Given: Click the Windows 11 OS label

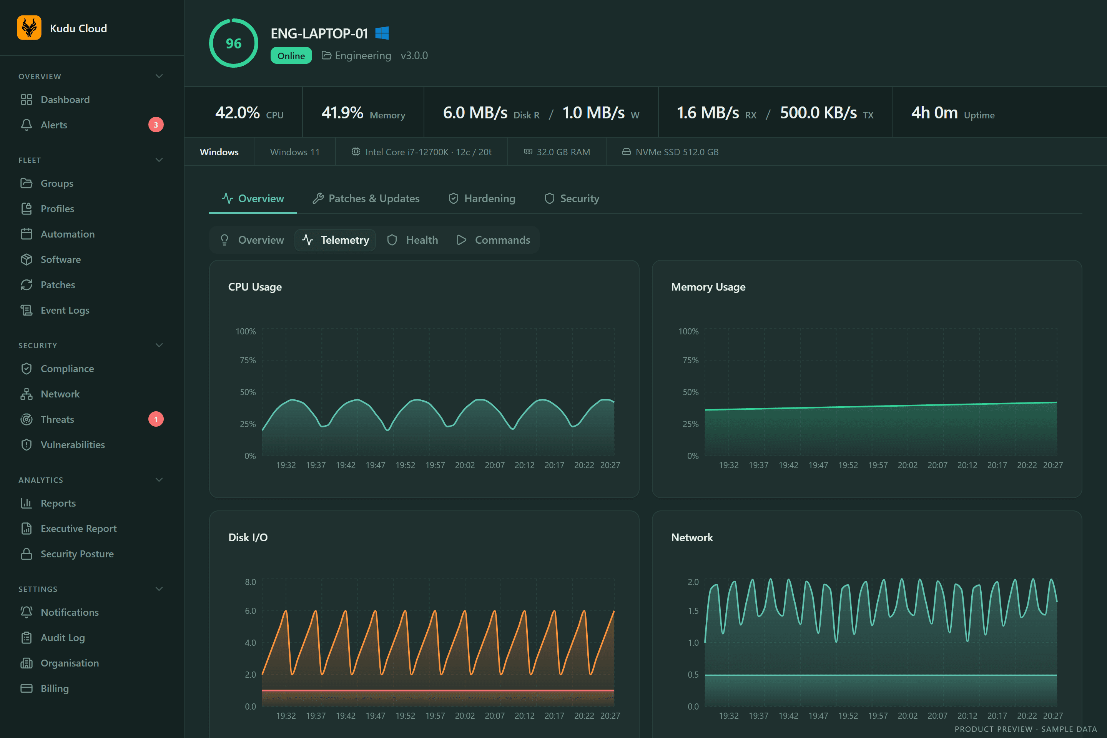Looking at the screenshot, I should coord(295,152).
